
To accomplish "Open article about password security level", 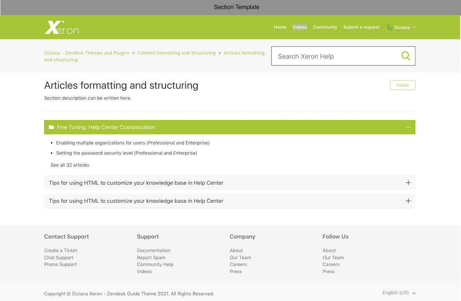I will 126,153.
